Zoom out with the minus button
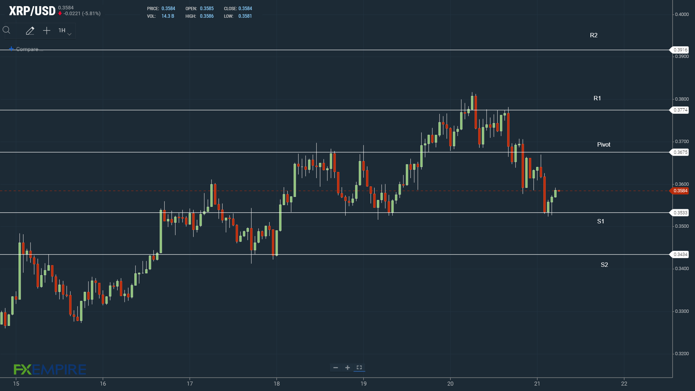 pyautogui.click(x=336, y=367)
